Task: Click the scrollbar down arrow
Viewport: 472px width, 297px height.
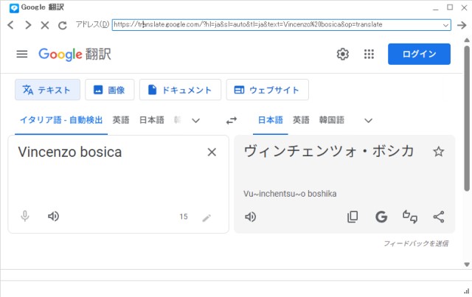Action: pos(467,265)
